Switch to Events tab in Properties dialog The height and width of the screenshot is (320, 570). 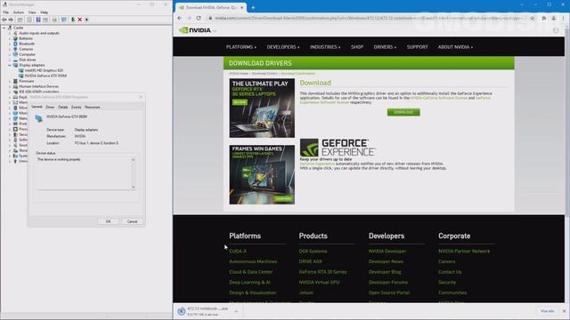[x=76, y=107]
